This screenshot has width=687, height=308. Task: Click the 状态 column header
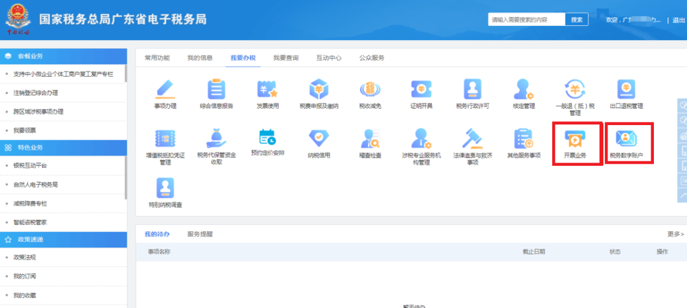tap(614, 252)
